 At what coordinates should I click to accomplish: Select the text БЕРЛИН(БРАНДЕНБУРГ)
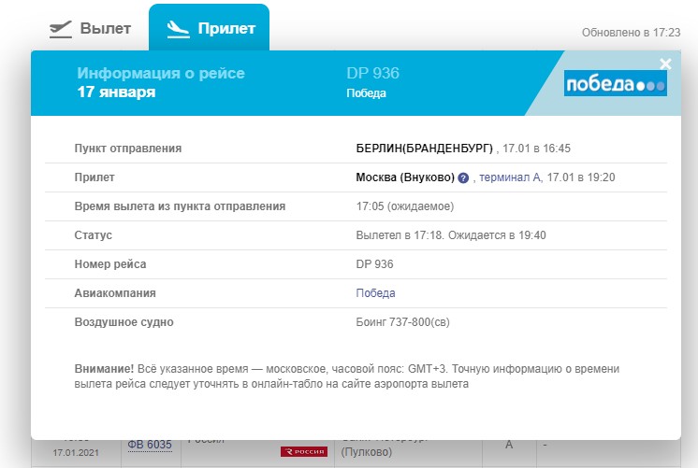pos(424,149)
